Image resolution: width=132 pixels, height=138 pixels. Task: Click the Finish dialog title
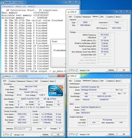click(x=54, y=41)
